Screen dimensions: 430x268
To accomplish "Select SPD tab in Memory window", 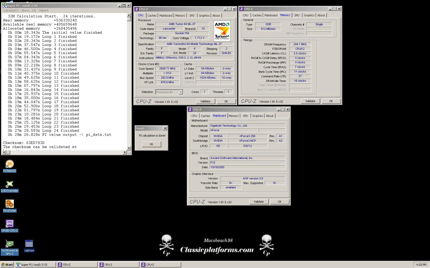I will (x=297, y=15).
